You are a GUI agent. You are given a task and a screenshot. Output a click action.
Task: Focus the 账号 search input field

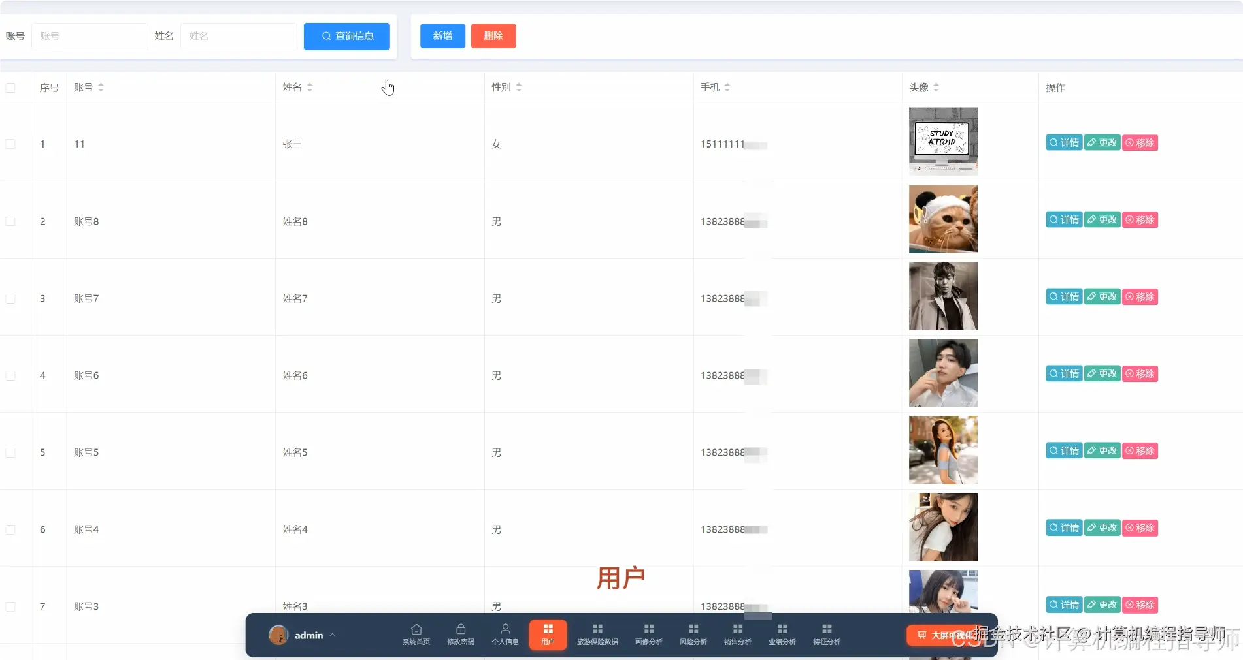point(90,36)
